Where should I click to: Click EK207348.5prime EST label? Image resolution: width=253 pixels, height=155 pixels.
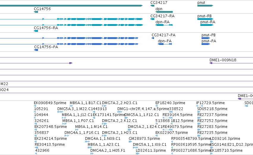[x=51, y=127]
